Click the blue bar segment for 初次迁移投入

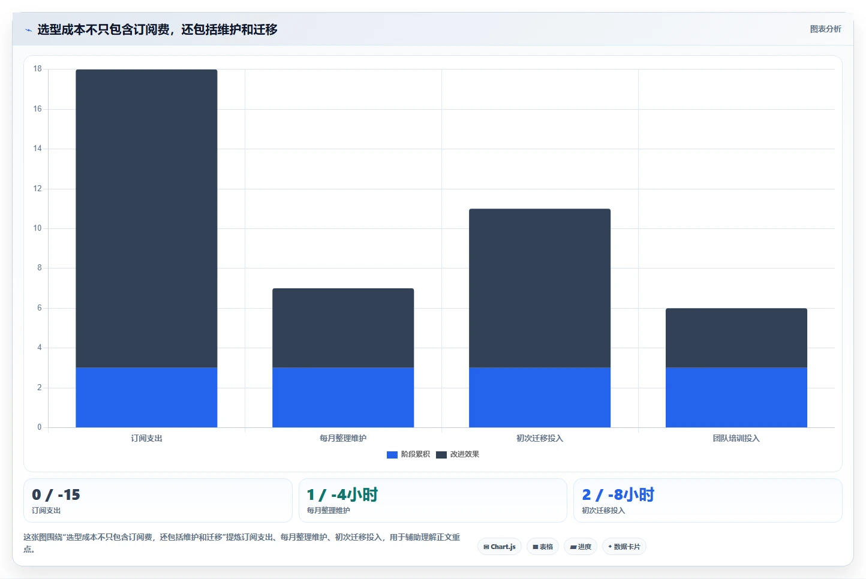pyautogui.click(x=540, y=397)
